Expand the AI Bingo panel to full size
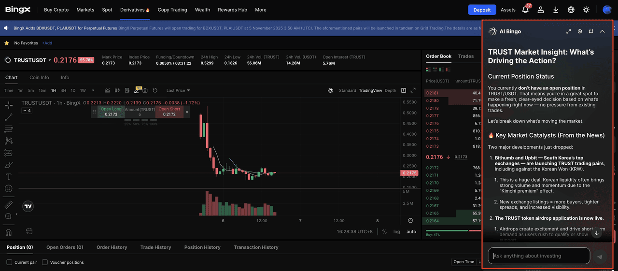Screen dimensions: 618x271 point(569,31)
